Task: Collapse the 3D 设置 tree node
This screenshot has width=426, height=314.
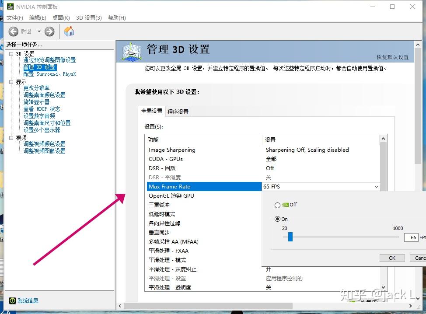Action: pos(11,54)
